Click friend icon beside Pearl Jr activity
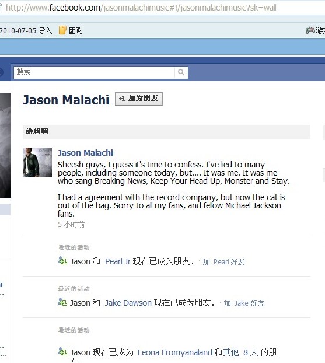The width and height of the screenshot is (325, 363). [x=62, y=261]
